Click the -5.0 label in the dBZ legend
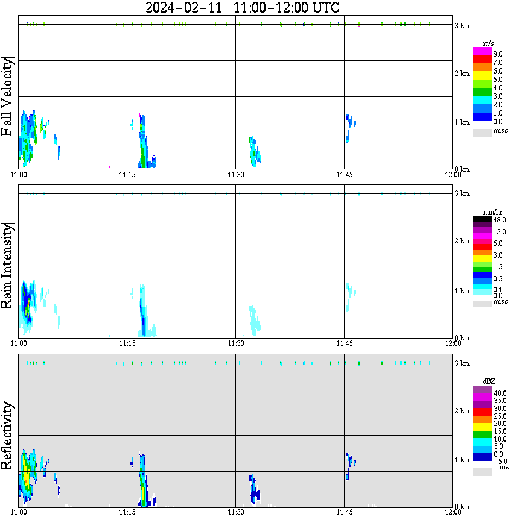The height and width of the screenshot is (523, 513). click(500, 462)
